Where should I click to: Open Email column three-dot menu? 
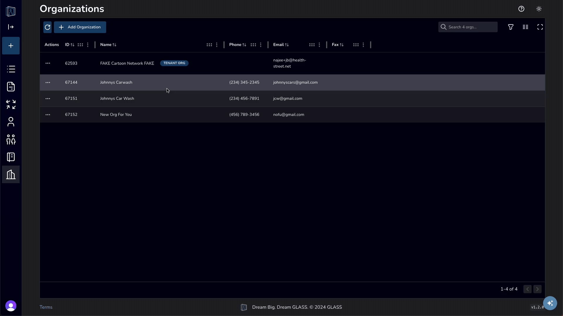pos(319,45)
